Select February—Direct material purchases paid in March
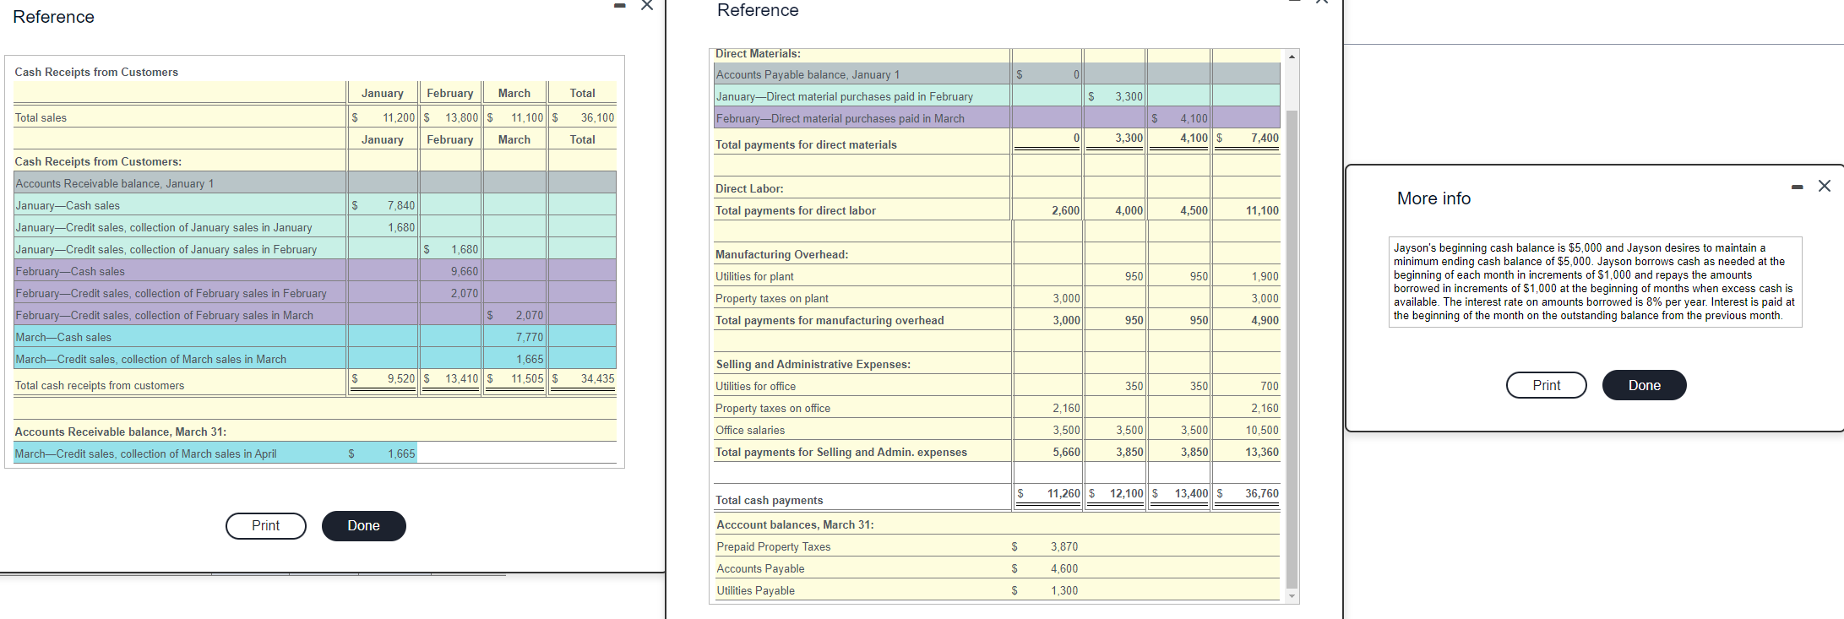The height and width of the screenshot is (619, 1844). [x=840, y=118]
